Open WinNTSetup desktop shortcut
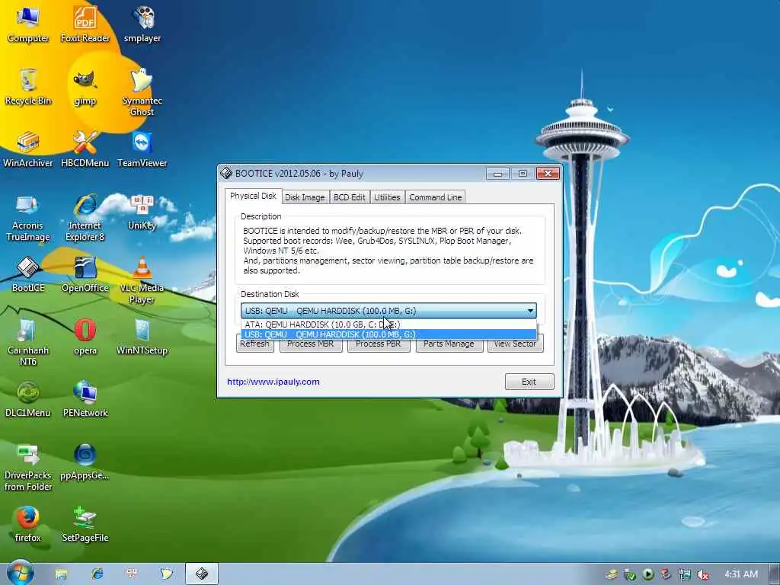The image size is (780, 585). coord(142,337)
